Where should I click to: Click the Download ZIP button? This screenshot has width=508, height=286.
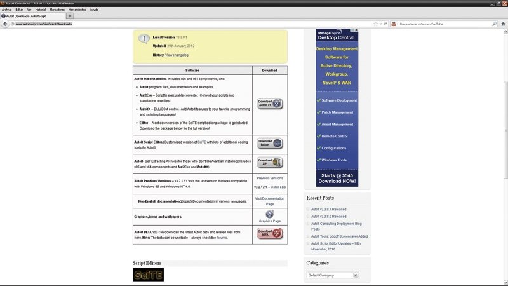click(x=269, y=162)
